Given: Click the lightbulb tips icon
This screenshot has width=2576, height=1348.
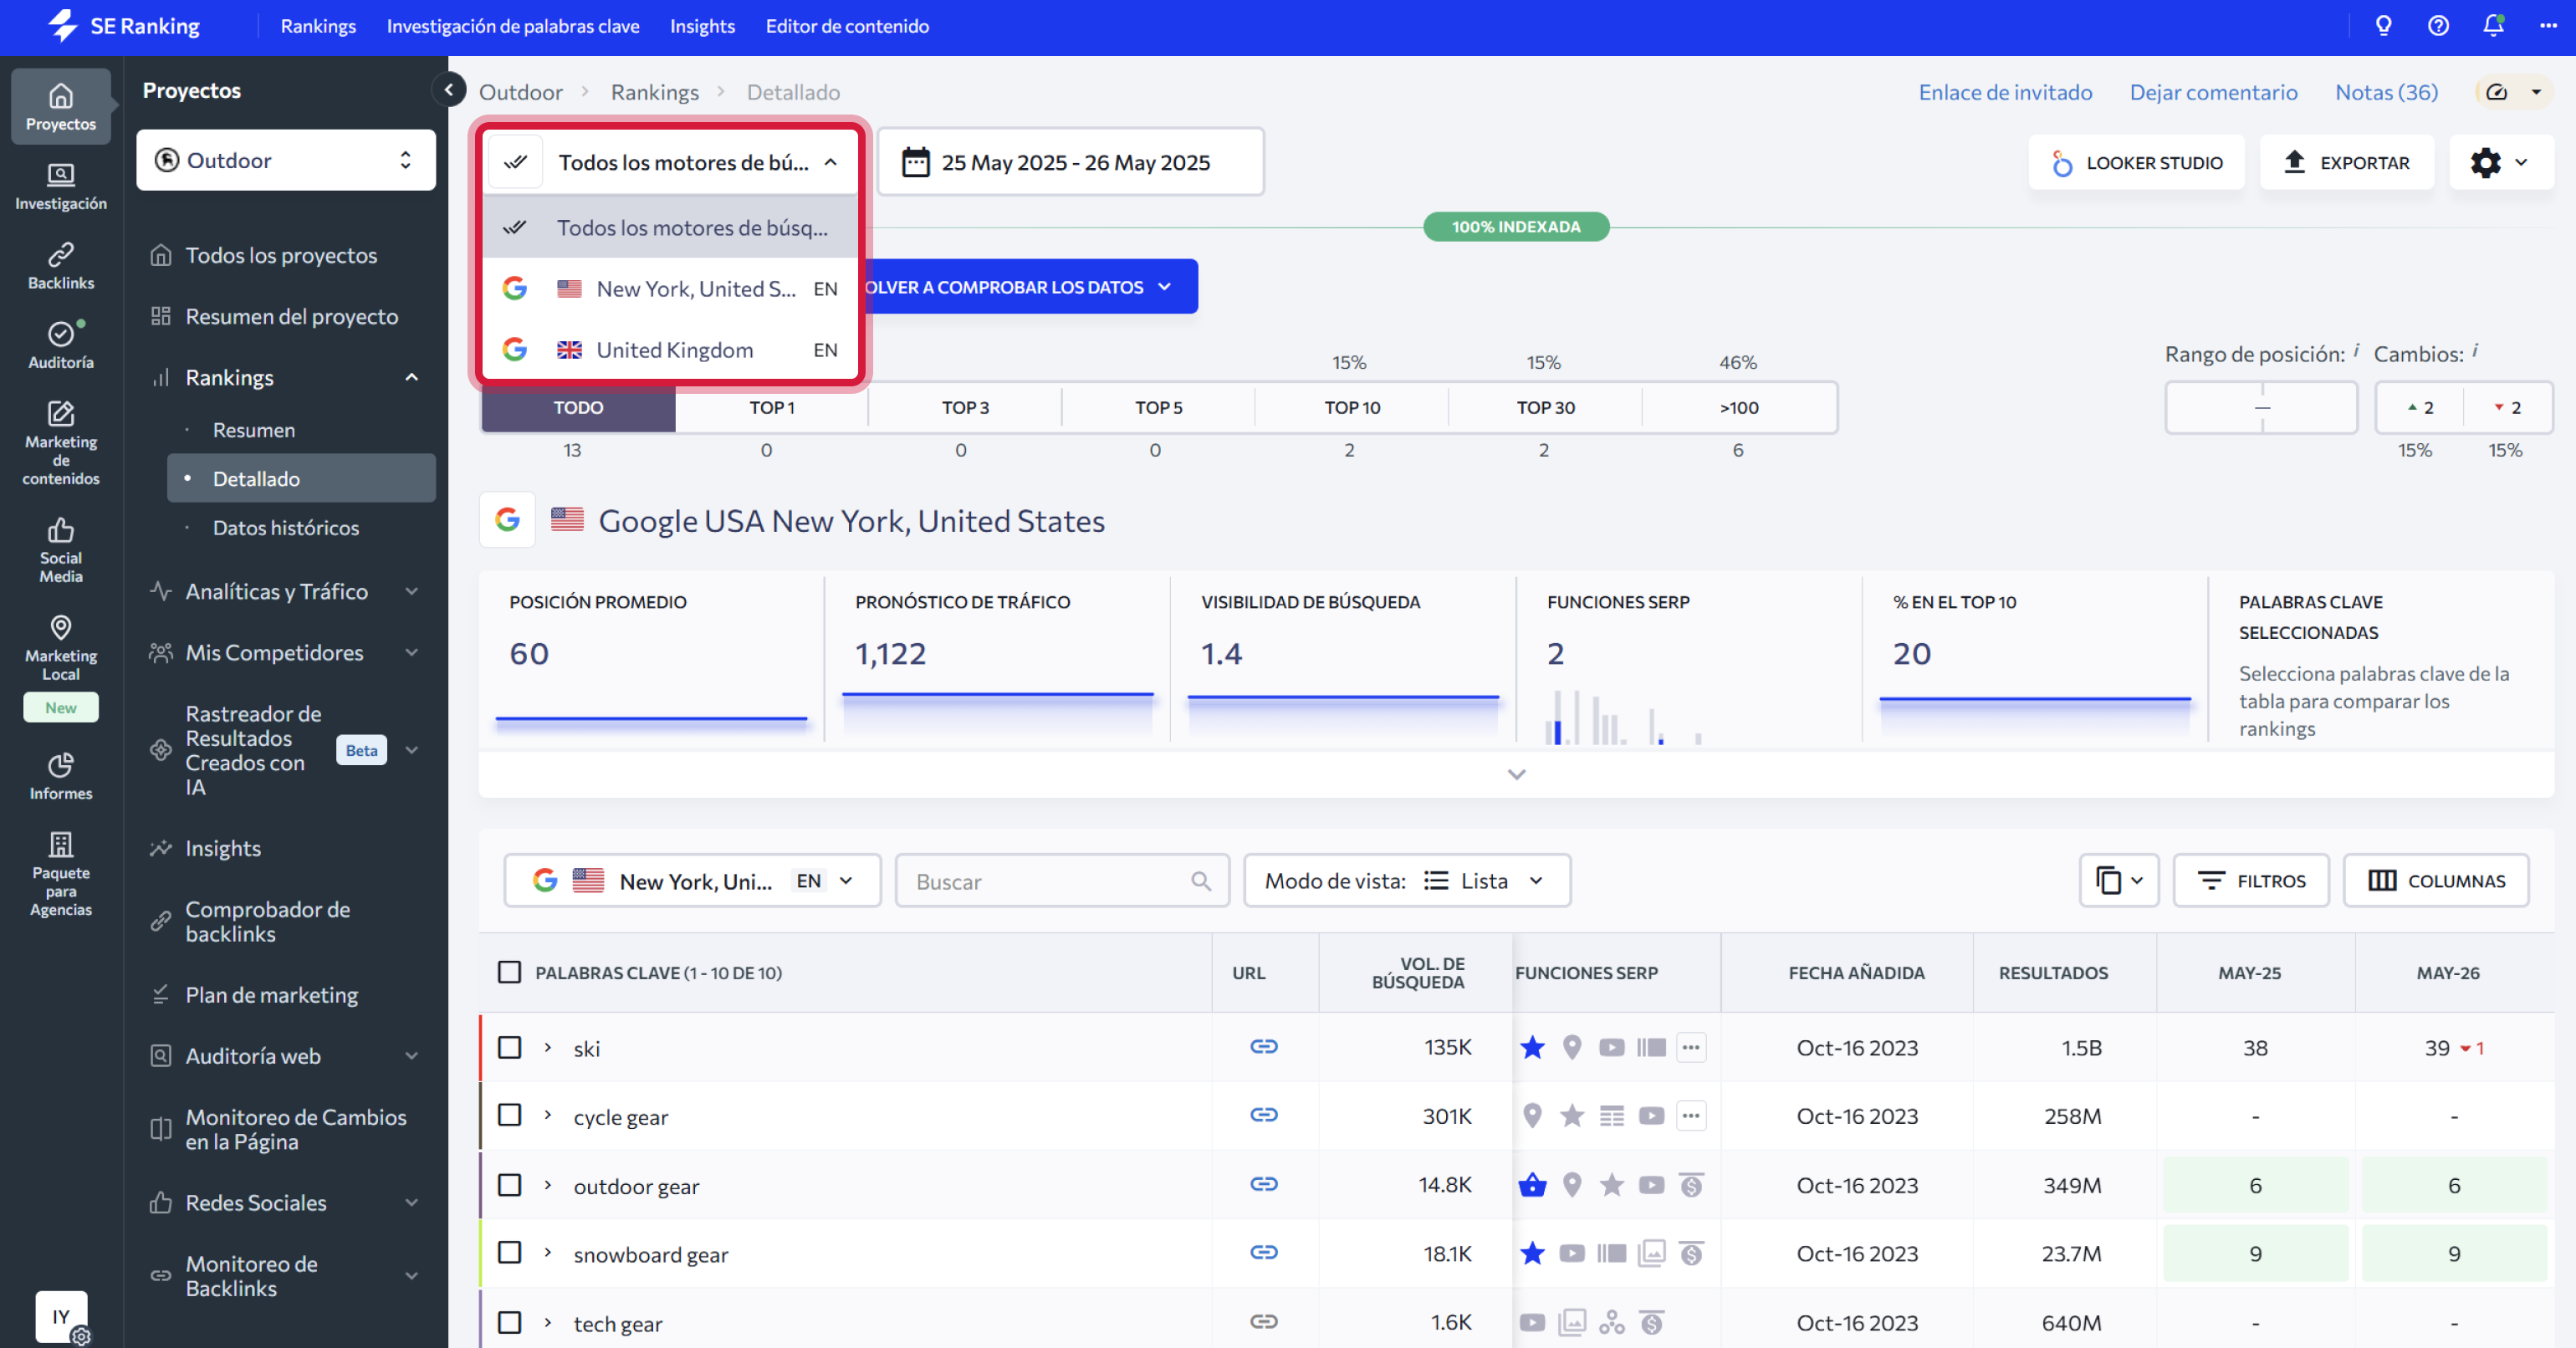Looking at the screenshot, I should coord(2384,26).
